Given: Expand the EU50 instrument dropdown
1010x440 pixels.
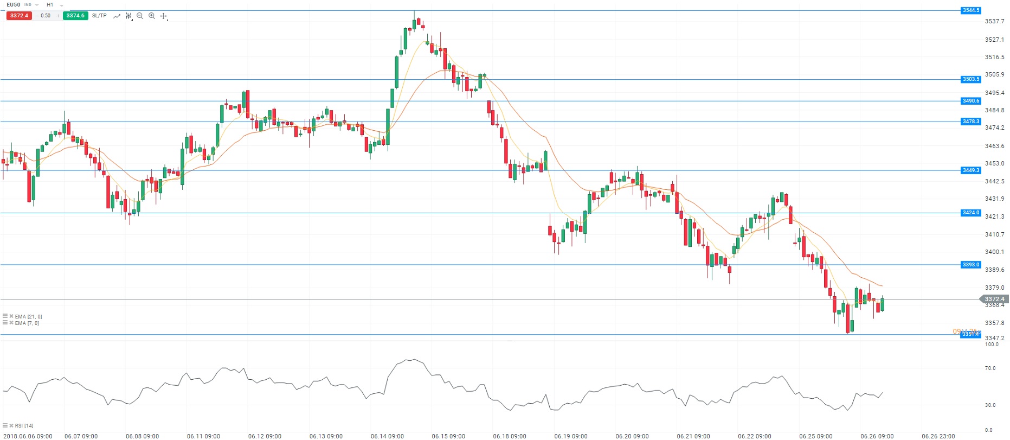Looking at the screenshot, I should tap(37, 5).
